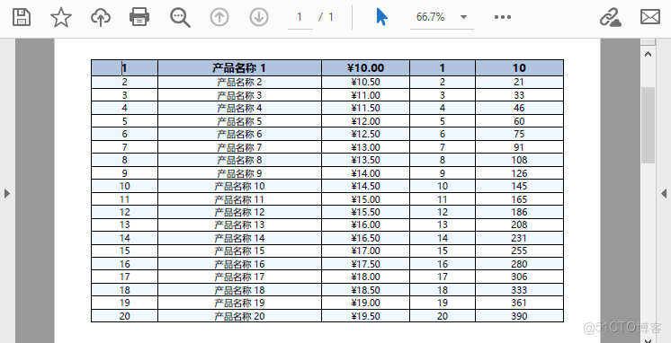The height and width of the screenshot is (343, 671).
Task: Click total cell 75
Action: pos(519,134)
